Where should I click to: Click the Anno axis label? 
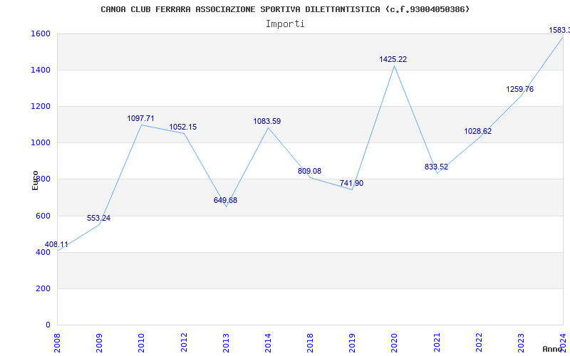[553, 349]
